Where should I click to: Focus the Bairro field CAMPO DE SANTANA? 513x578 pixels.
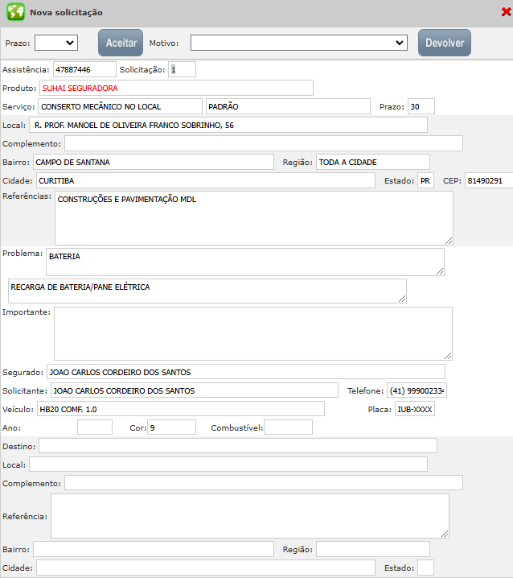click(x=153, y=162)
